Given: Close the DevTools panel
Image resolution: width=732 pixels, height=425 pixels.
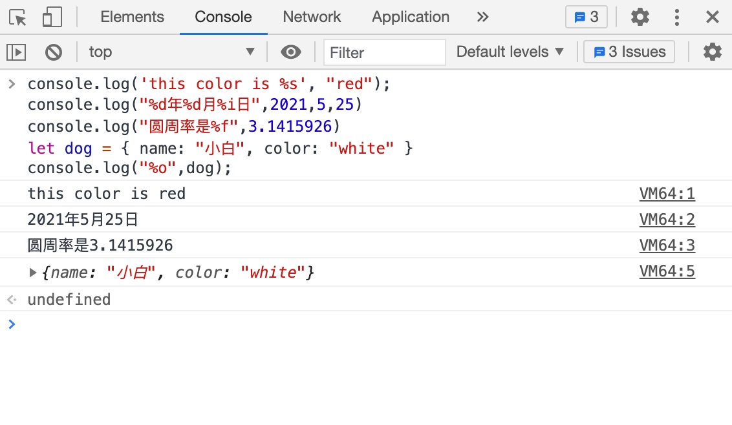Looking at the screenshot, I should (712, 17).
